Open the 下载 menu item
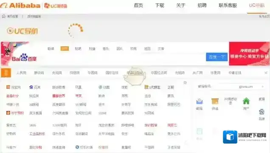Viewport: 270px width, 153px height. tap(160, 6)
